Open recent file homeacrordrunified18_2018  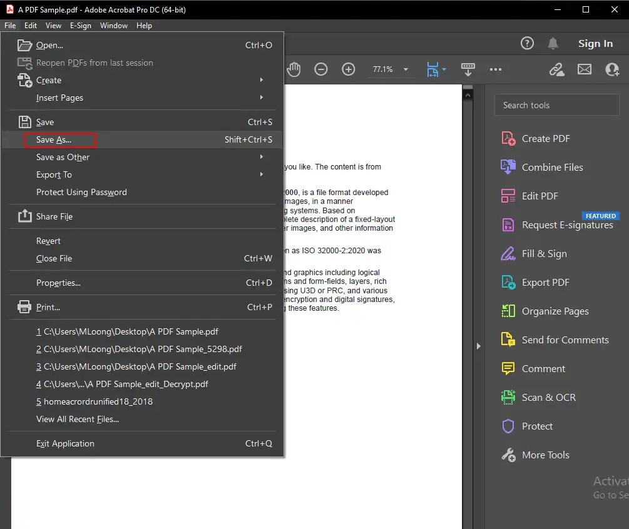[x=143, y=401]
